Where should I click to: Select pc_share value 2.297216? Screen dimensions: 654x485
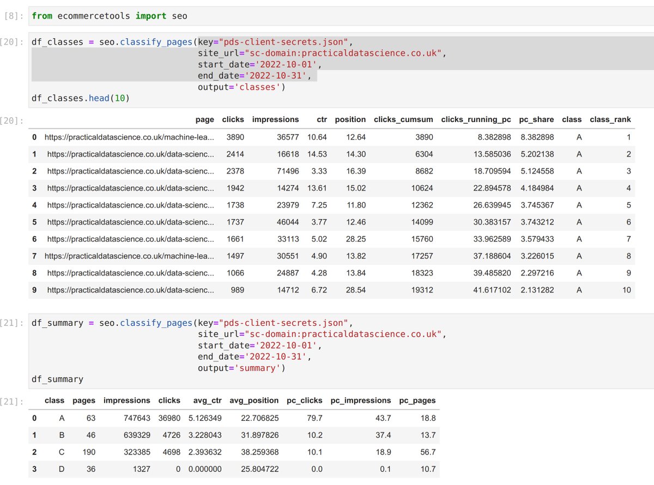click(x=537, y=272)
